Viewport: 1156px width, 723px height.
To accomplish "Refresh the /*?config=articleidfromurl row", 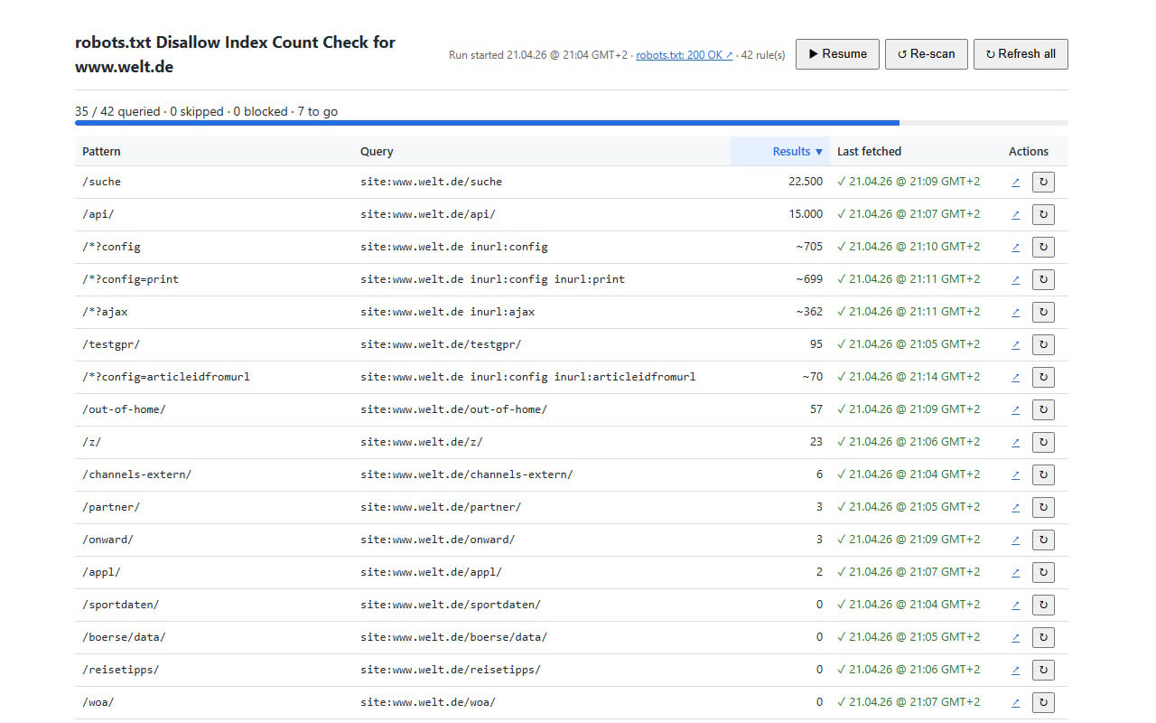I will click(x=1043, y=378).
